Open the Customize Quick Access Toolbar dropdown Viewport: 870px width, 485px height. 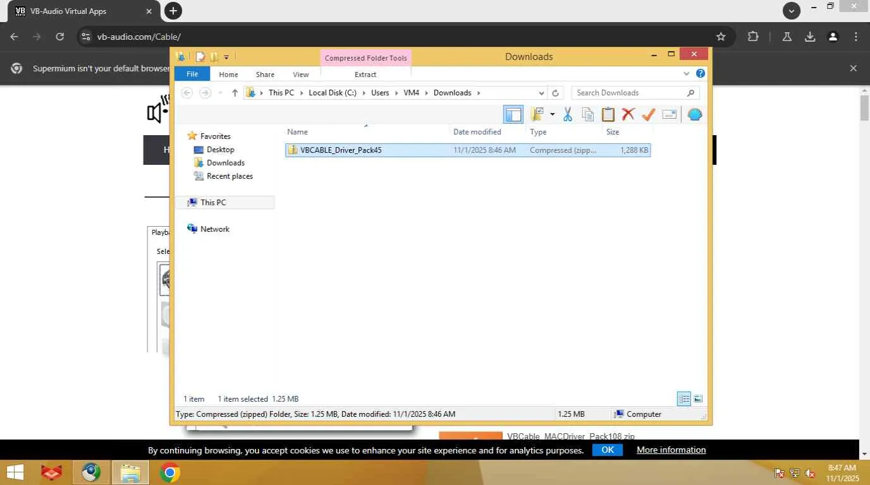(x=226, y=57)
